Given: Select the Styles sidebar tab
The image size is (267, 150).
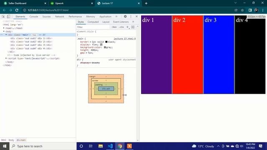Looking at the screenshot, I should pyautogui.click(x=81, y=22).
